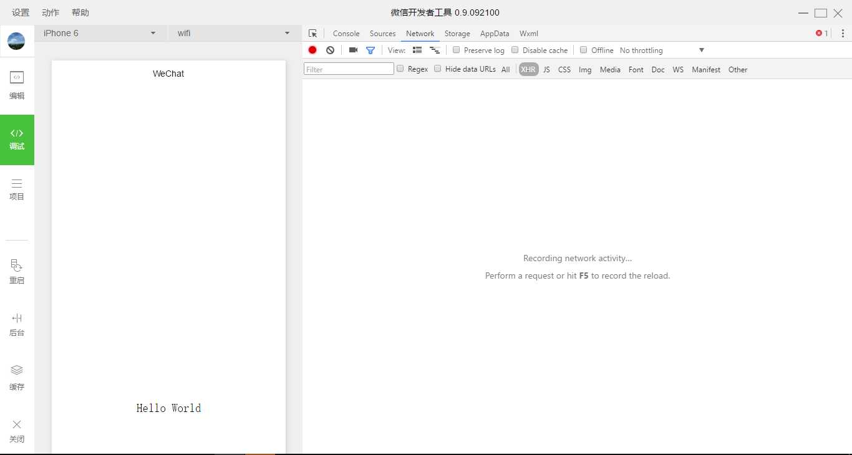The image size is (852, 455).
Task: Filter requests by Font
Action: 636,70
